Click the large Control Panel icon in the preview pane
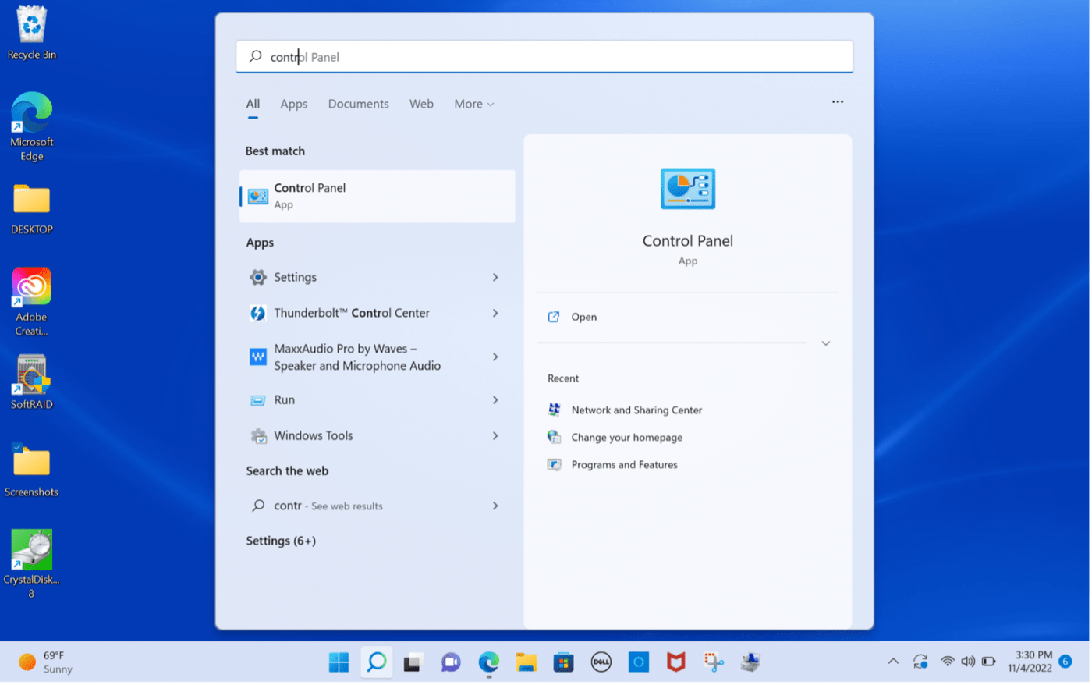 (689, 189)
